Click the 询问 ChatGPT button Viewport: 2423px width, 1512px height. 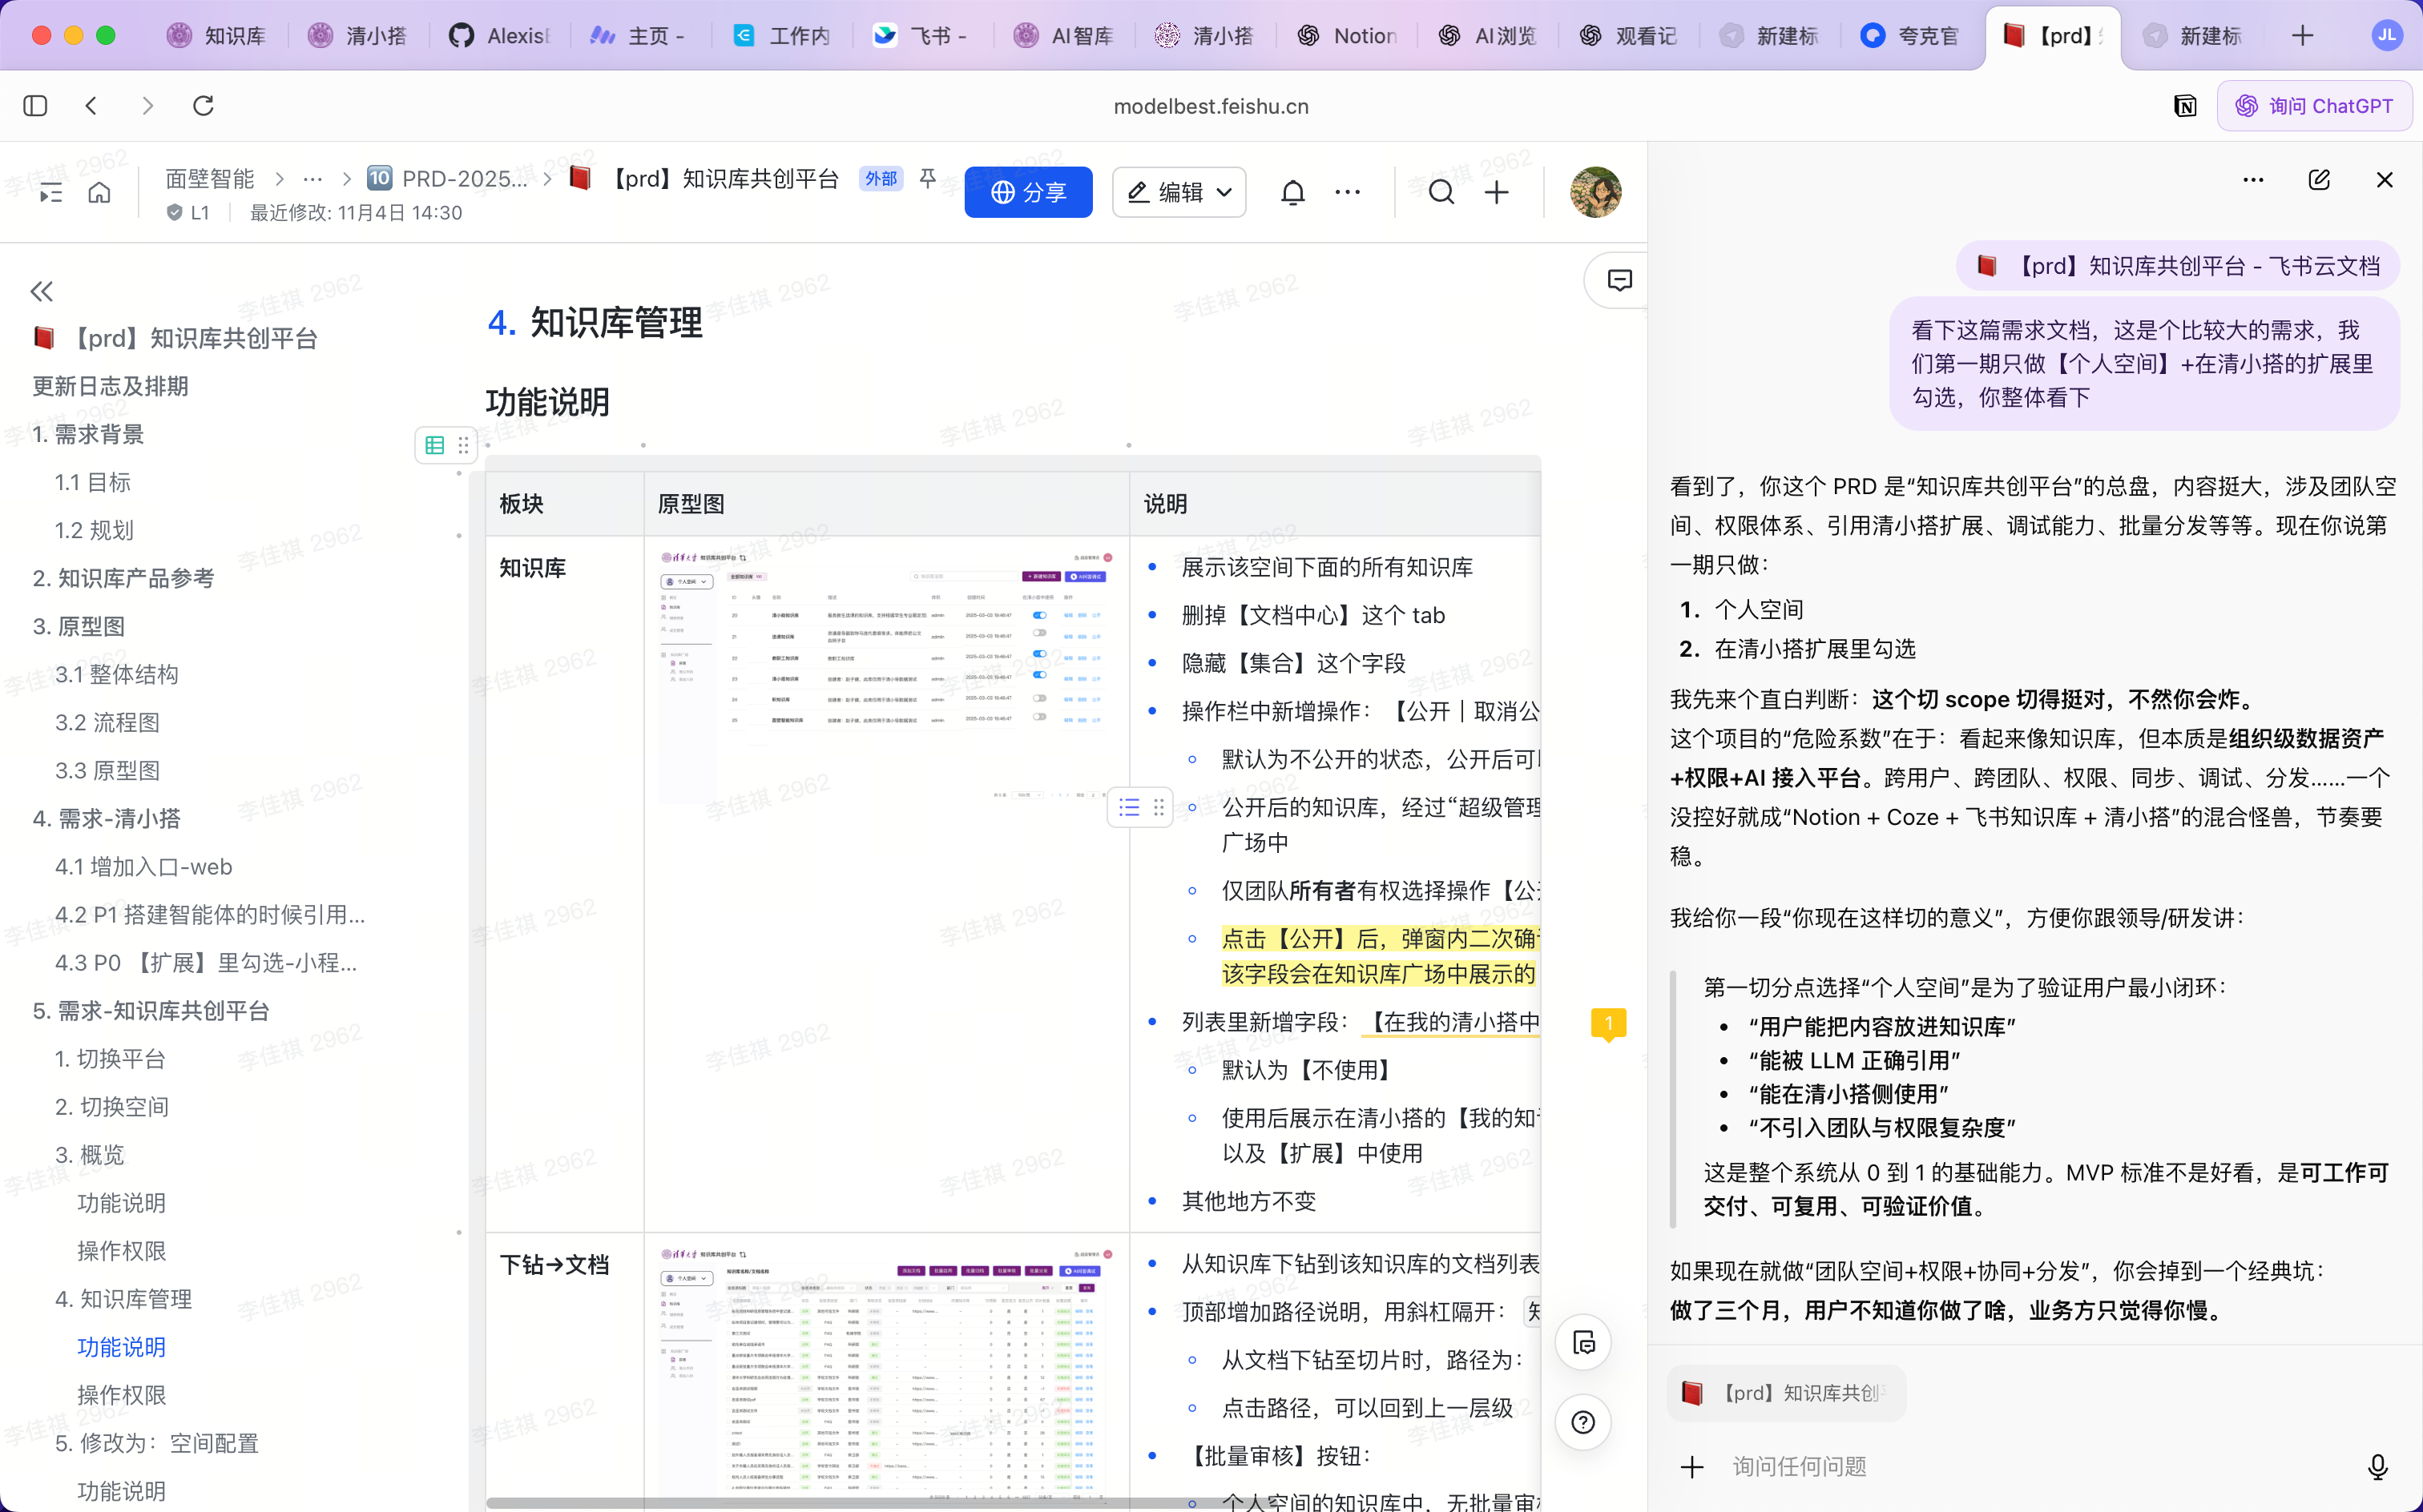click(2315, 106)
